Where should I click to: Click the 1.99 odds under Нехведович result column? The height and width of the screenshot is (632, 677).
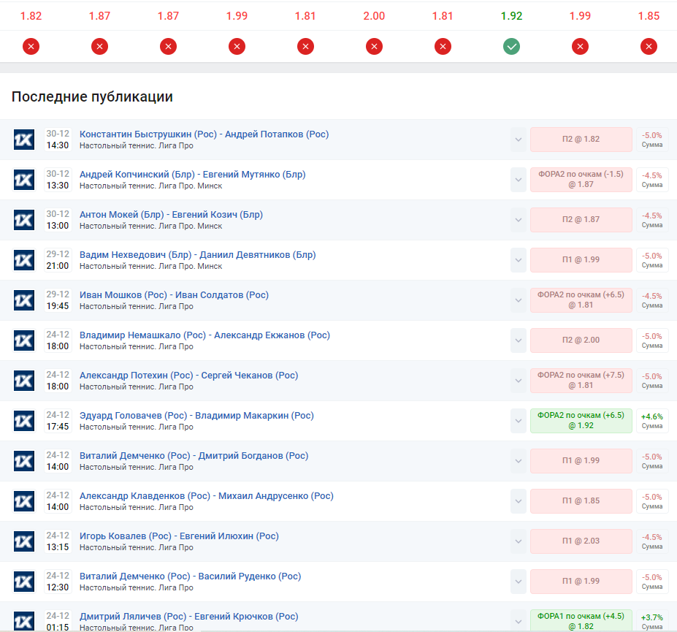[237, 16]
